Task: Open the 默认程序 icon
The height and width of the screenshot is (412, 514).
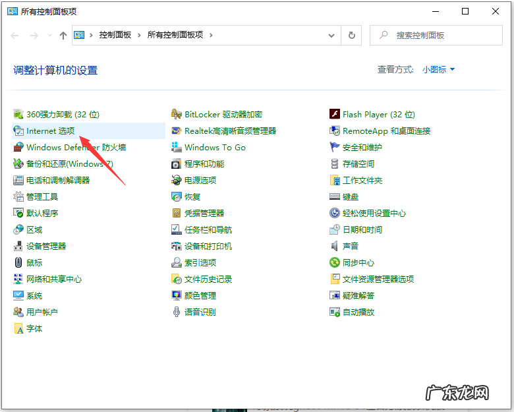Action: pos(18,213)
